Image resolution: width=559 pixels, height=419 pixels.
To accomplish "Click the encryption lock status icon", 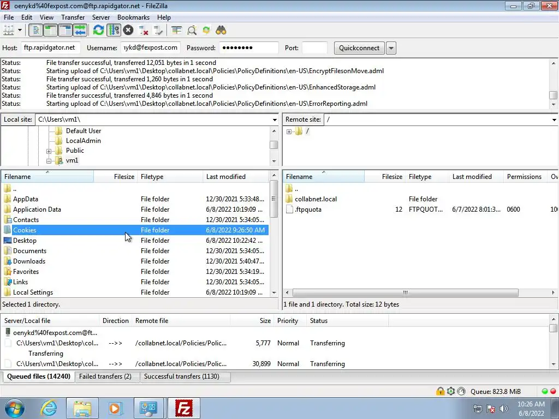I will click(441, 391).
